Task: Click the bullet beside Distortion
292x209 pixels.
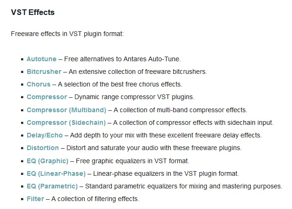Action: point(22,148)
